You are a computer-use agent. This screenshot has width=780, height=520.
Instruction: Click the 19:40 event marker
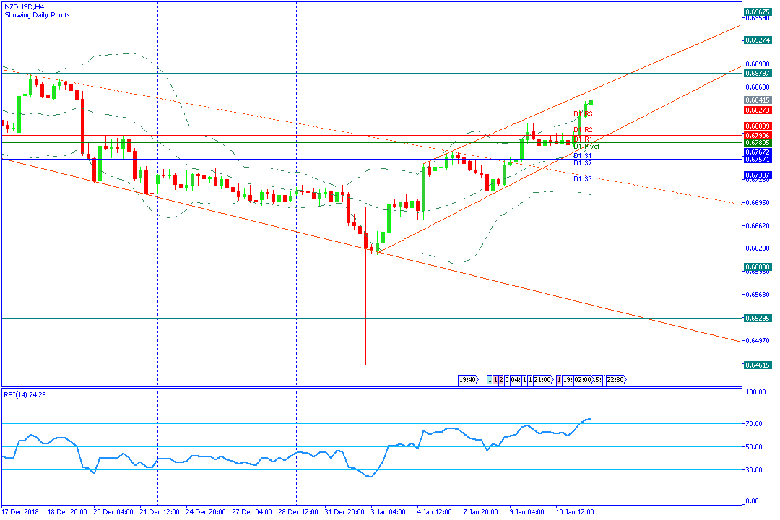[467, 380]
